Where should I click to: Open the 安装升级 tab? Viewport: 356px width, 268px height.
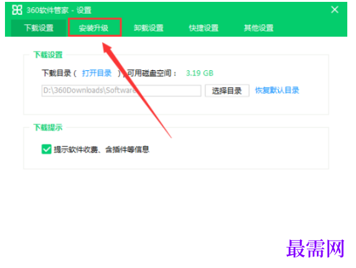(93, 28)
